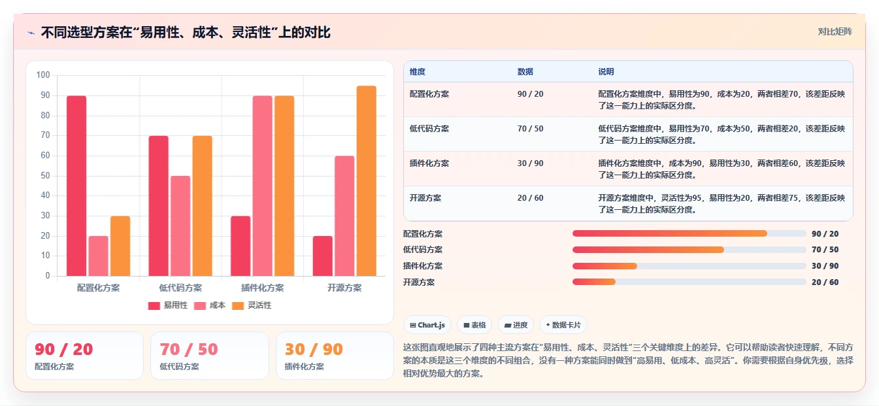Click the 灵活性 bar for 开源方案

click(367, 181)
